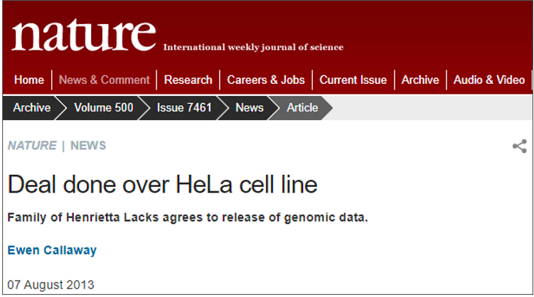Open Careers & Jobs page
The height and width of the screenshot is (297, 534).
[266, 80]
